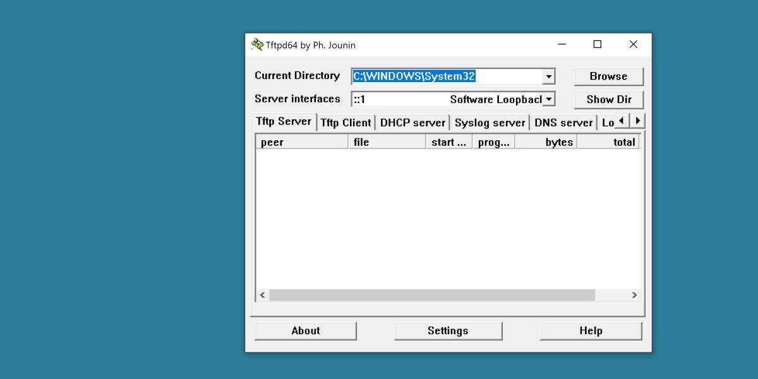Click the horizontal scrollbar thumb
Image resolution: width=758 pixels, height=379 pixels.
(x=432, y=295)
